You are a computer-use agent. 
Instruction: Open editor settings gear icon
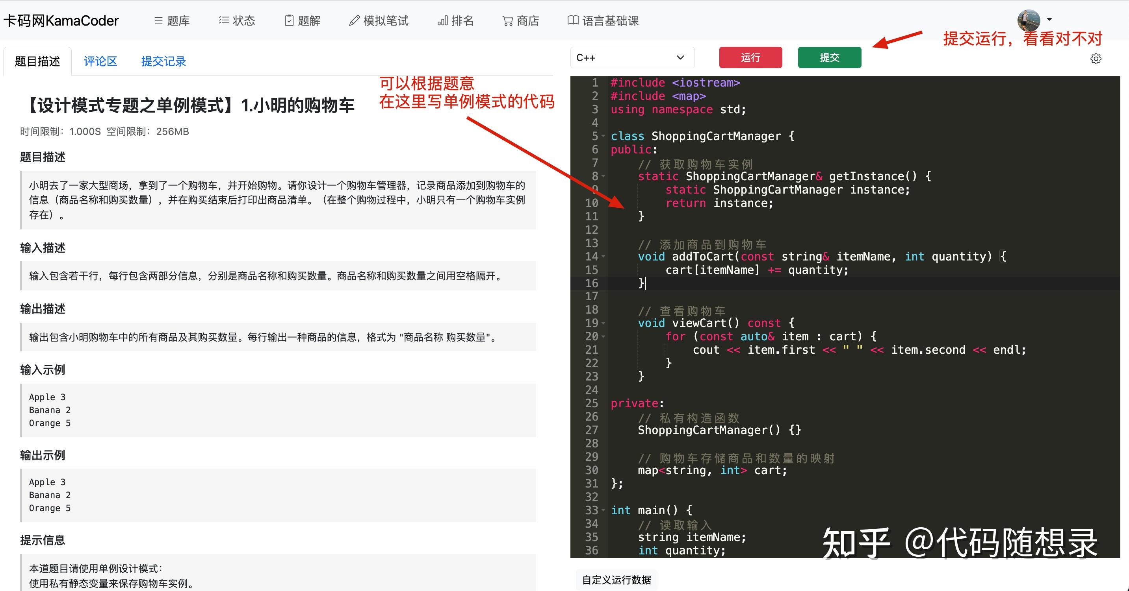coord(1096,59)
